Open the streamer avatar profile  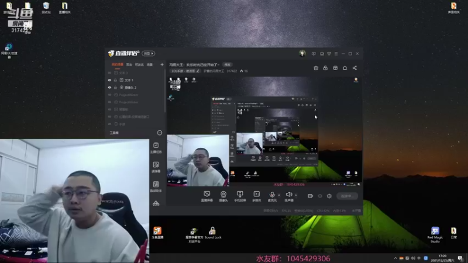tap(302, 53)
